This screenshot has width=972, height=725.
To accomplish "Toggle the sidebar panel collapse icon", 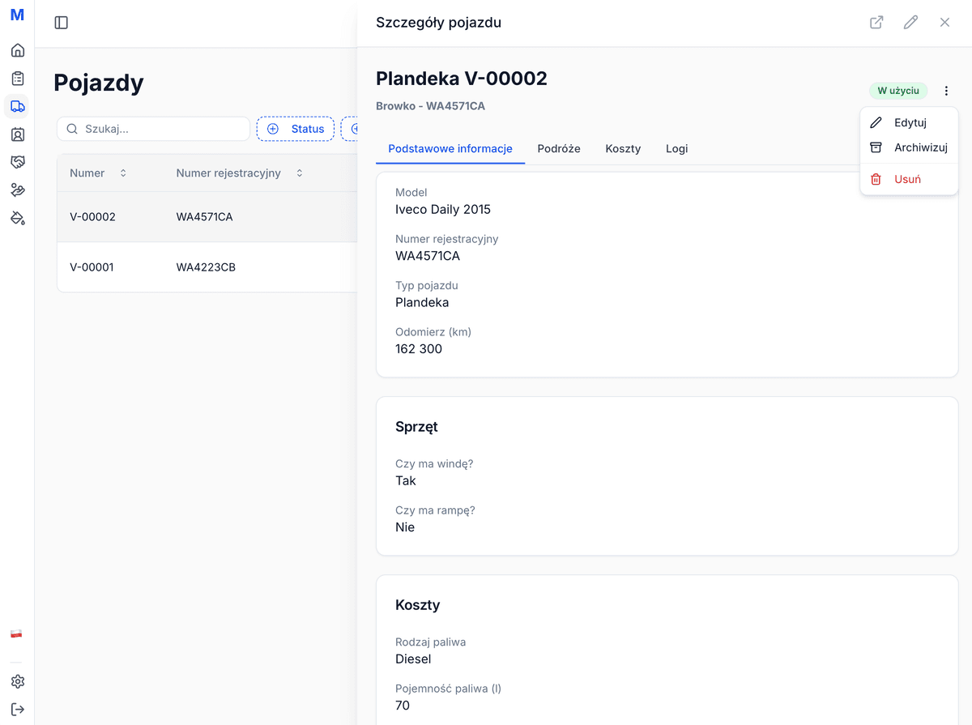I will (x=62, y=23).
